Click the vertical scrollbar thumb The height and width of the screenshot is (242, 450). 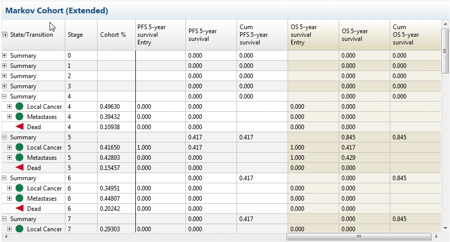click(445, 51)
